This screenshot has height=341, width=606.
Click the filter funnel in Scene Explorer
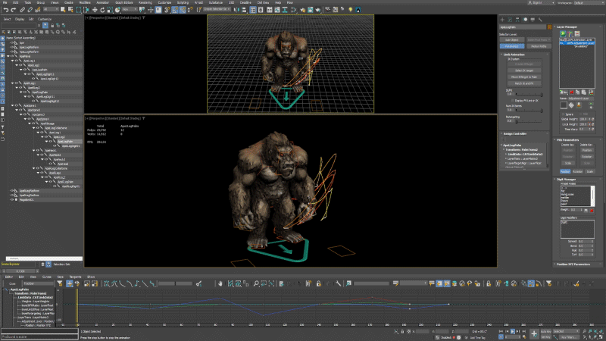(45, 25)
